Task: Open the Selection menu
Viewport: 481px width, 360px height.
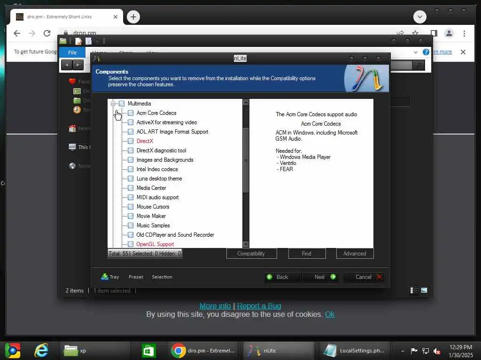Action: tap(162, 277)
